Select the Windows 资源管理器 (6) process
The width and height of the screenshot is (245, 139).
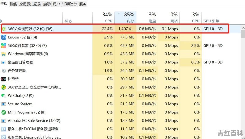click(28, 54)
